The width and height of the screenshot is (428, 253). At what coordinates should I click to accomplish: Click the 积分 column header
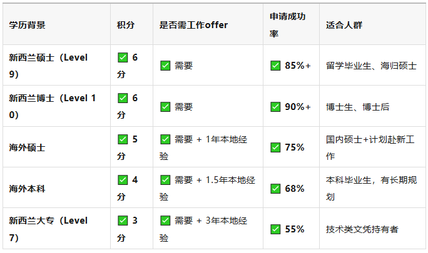126,25
